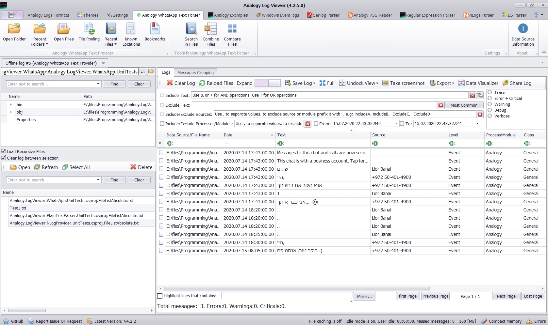Switch to Analogy Logs Formats tab

coord(48,15)
